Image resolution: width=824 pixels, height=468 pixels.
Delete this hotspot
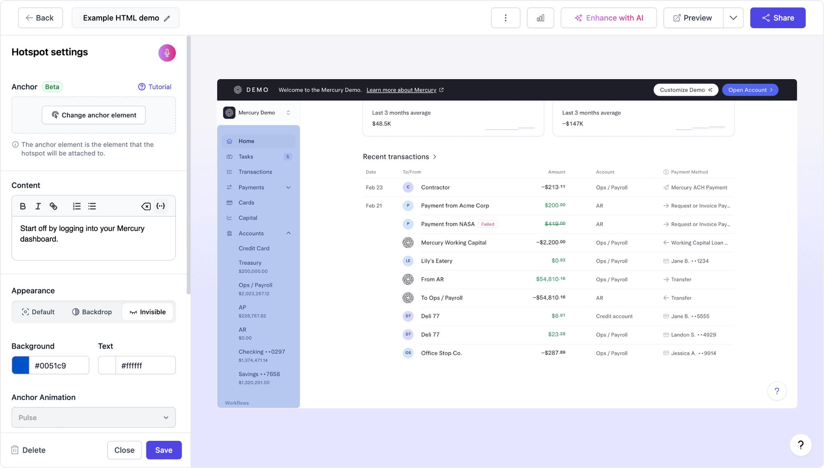[x=28, y=450]
